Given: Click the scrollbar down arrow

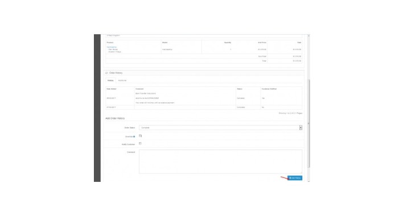Looking at the screenshot, I should click(x=308, y=181).
